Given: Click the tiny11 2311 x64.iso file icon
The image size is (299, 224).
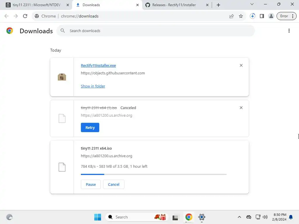Looking at the screenshot, I should coord(62,167).
